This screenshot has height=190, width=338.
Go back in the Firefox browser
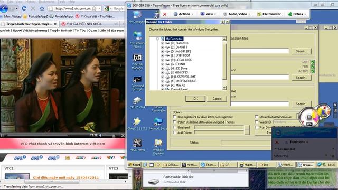click(4, 8)
